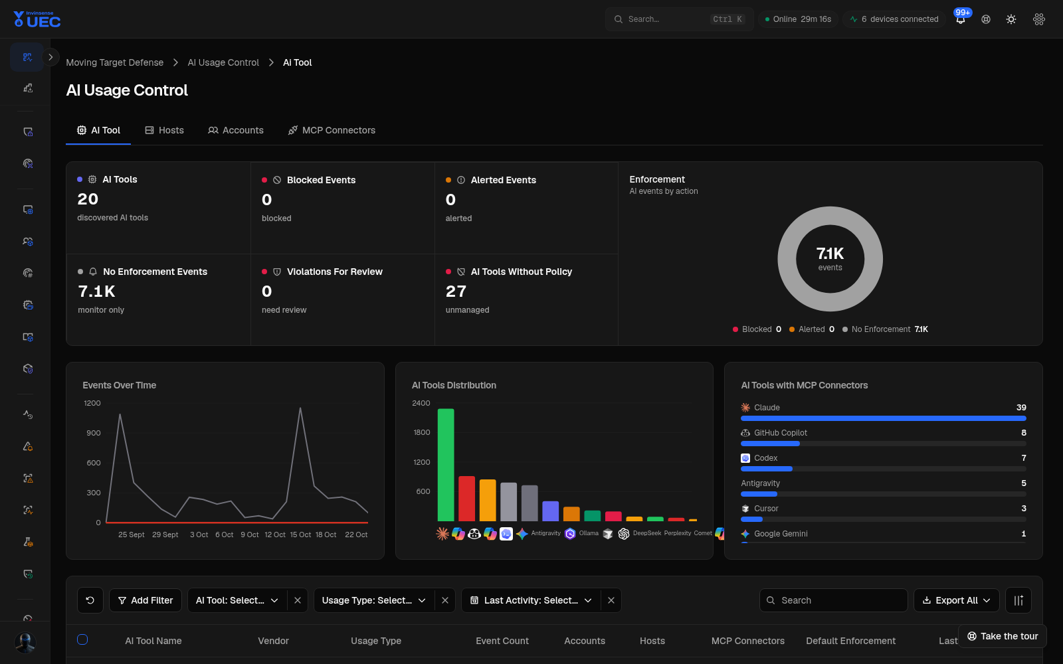Screen dimensions: 1063x664
Task: Switch to the Hosts tab
Action: tap(164, 130)
